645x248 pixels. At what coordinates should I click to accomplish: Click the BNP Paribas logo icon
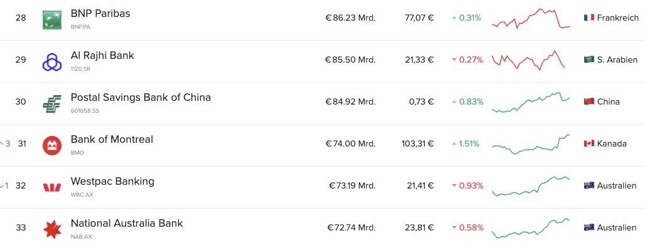[x=52, y=19]
